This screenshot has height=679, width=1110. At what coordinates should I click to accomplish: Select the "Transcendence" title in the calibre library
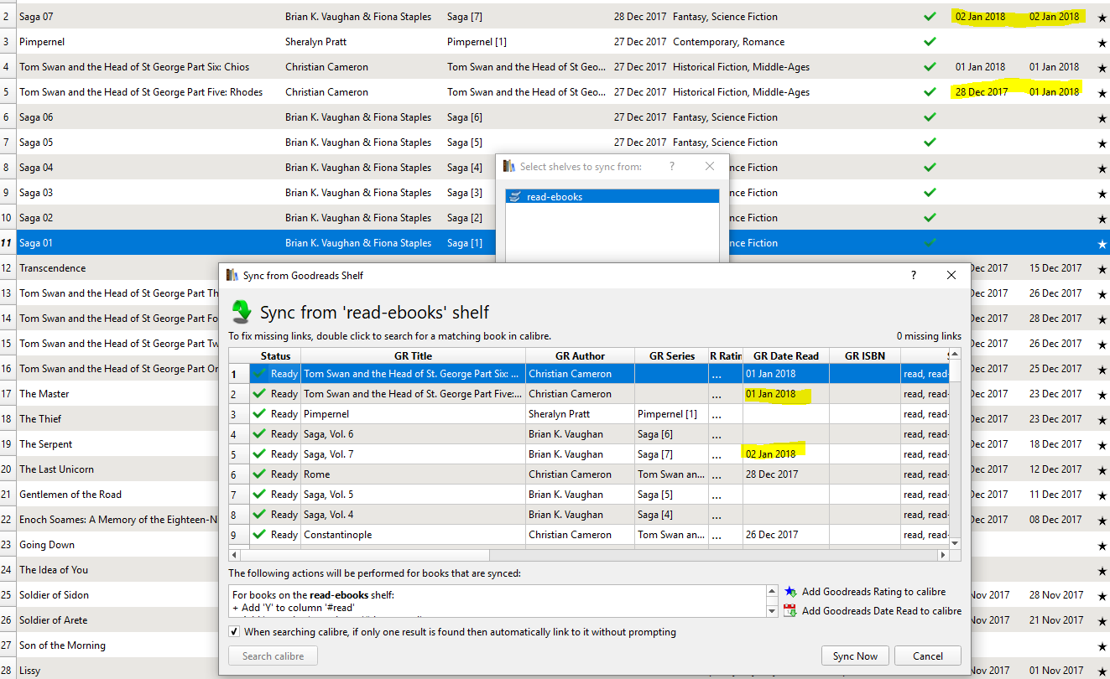tap(53, 268)
